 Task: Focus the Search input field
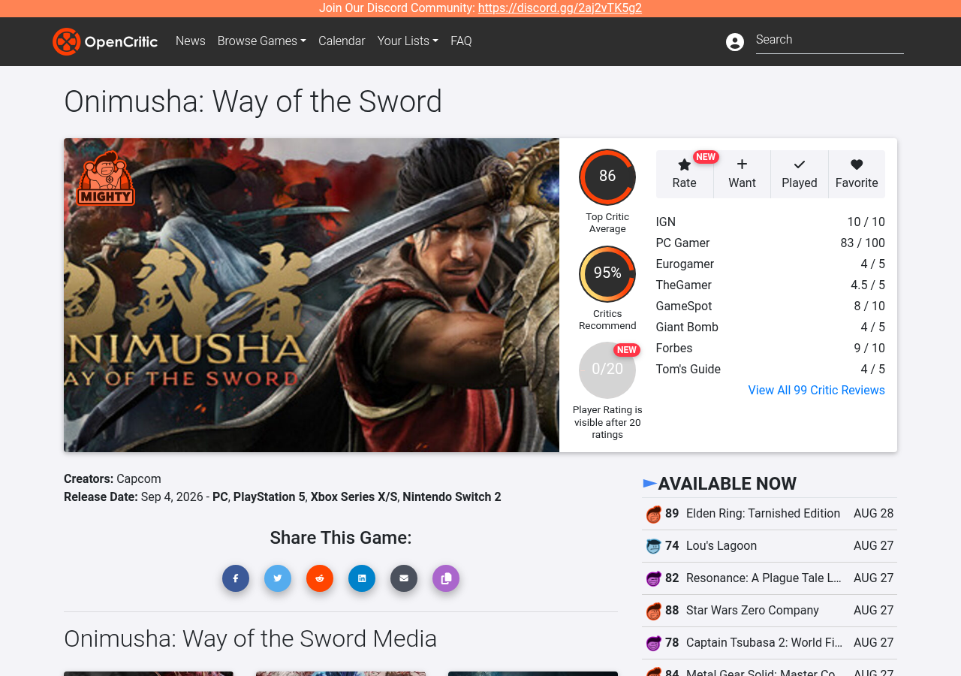pyautogui.click(x=830, y=41)
